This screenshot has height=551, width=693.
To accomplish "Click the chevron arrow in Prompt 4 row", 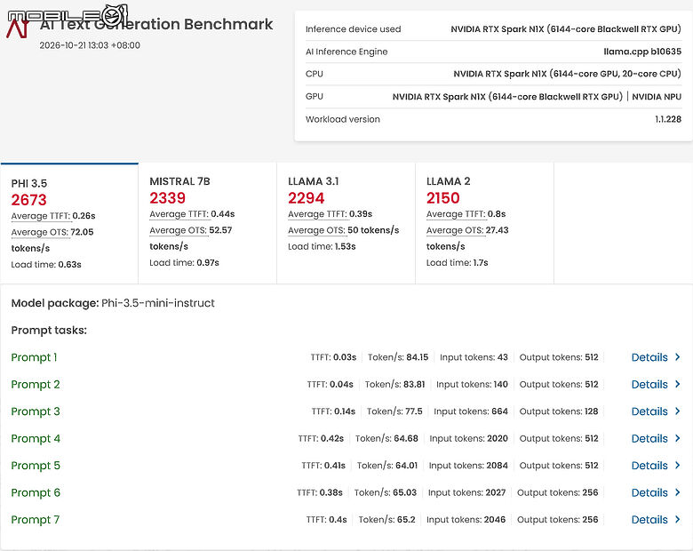I will (x=678, y=438).
